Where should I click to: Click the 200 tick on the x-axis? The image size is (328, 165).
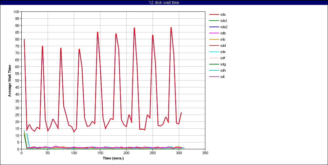pyautogui.click(x=126, y=153)
